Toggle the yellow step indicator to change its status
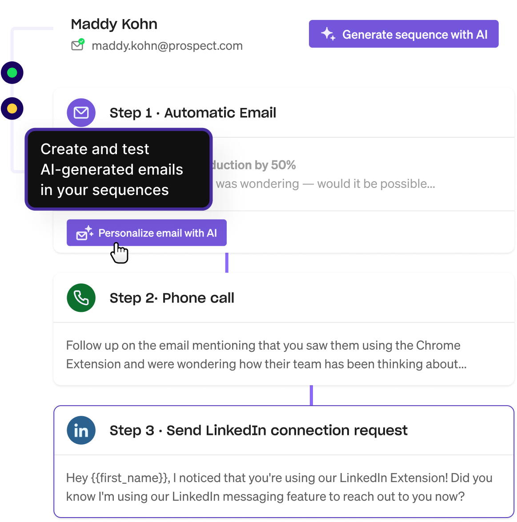The width and height of the screenshot is (517, 522). click(12, 108)
